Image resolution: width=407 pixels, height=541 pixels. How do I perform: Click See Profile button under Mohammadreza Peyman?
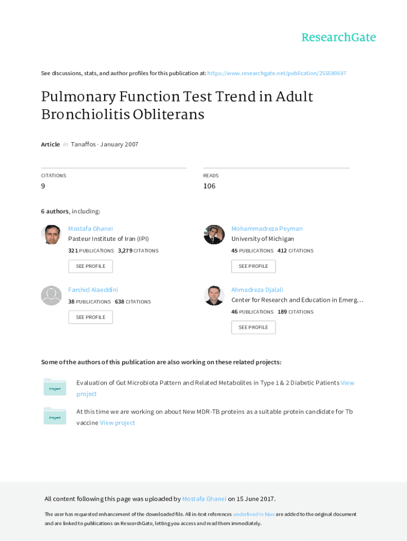coord(253,266)
